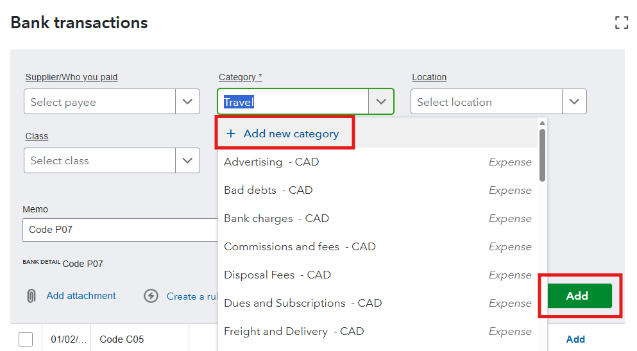This screenshot has height=351, width=637.
Task: Choose Dues and Subscriptions - CAD
Action: (x=303, y=303)
